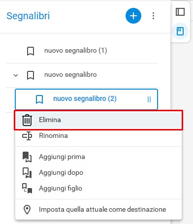Click the rename text-cursor icon

pos(27,136)
